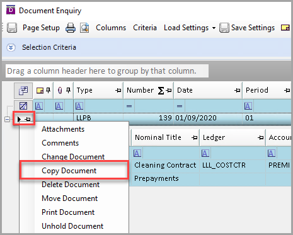Click the Columns toolbar button
This screenshot has height=235, width=293.
click(x=111, y=28)
